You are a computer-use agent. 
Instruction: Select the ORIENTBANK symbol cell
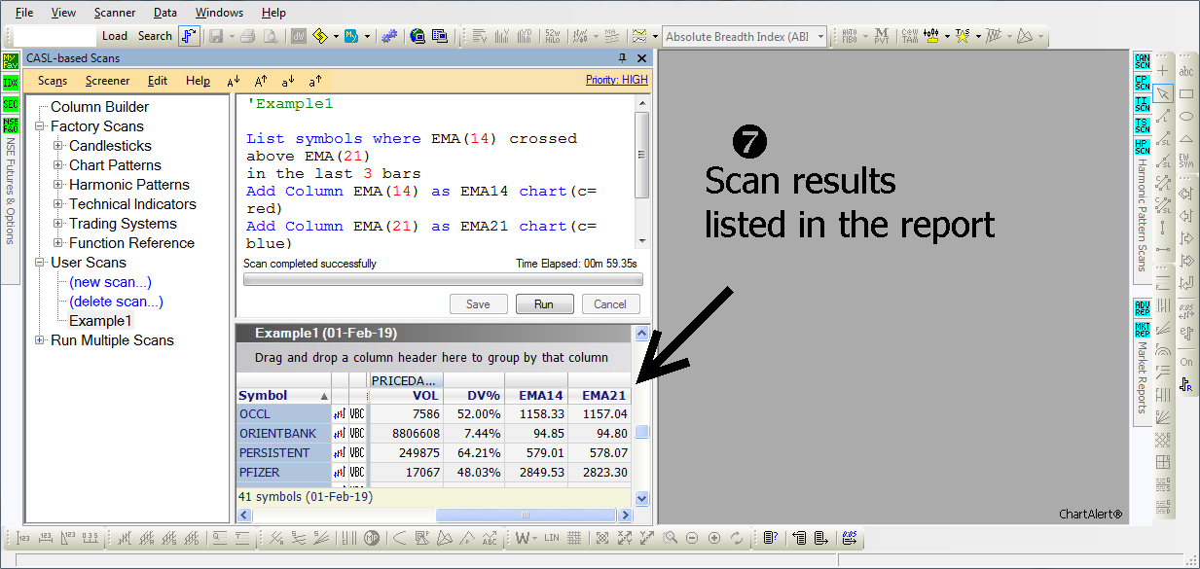tap(283, 434)
